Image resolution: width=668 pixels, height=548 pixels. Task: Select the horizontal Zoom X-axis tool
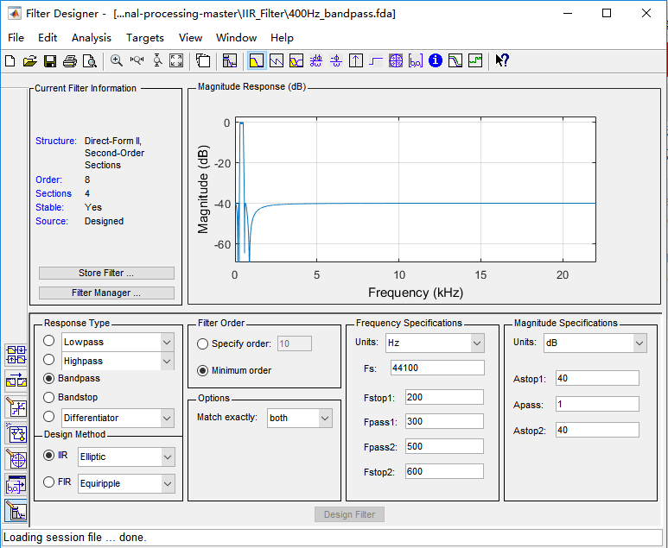pyautogui.click(x=137, y=61)
